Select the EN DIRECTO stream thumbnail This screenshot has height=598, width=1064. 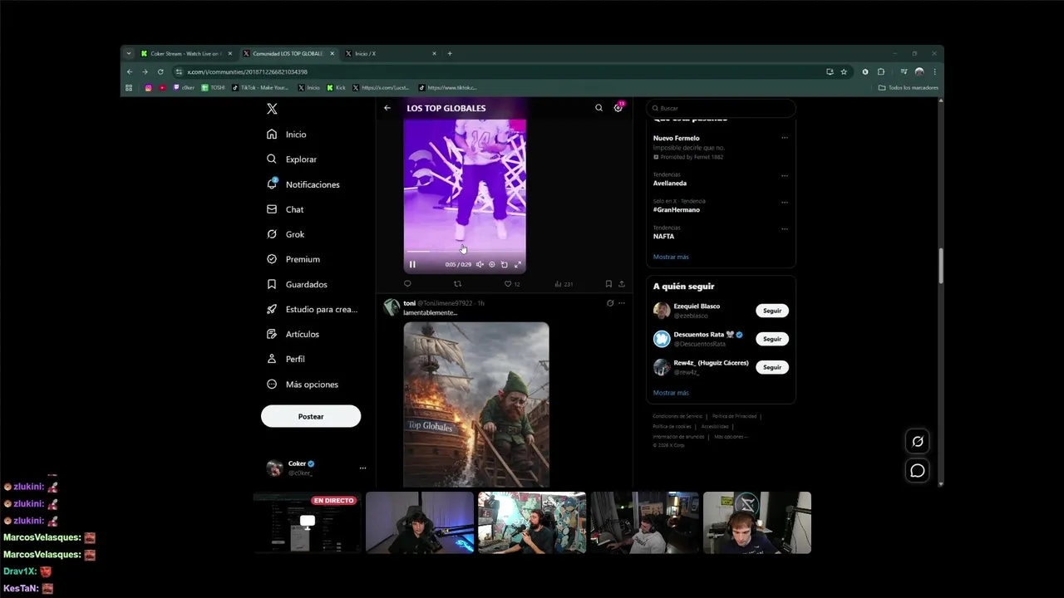pos(307,522)
